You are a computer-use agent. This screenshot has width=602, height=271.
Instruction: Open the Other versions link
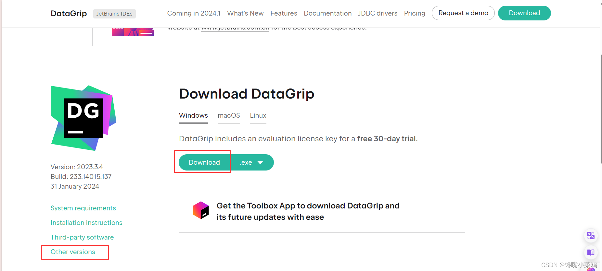pyautogui.click(x=73, y=252)
